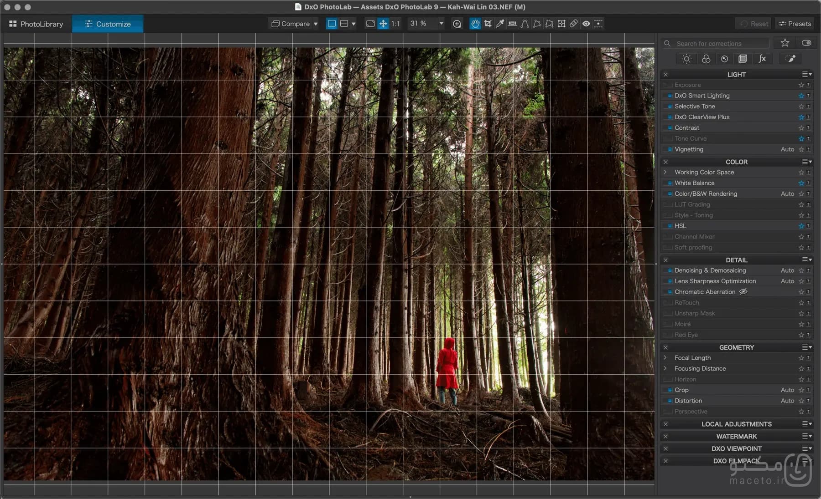Select the Horizon level tool

512,24
